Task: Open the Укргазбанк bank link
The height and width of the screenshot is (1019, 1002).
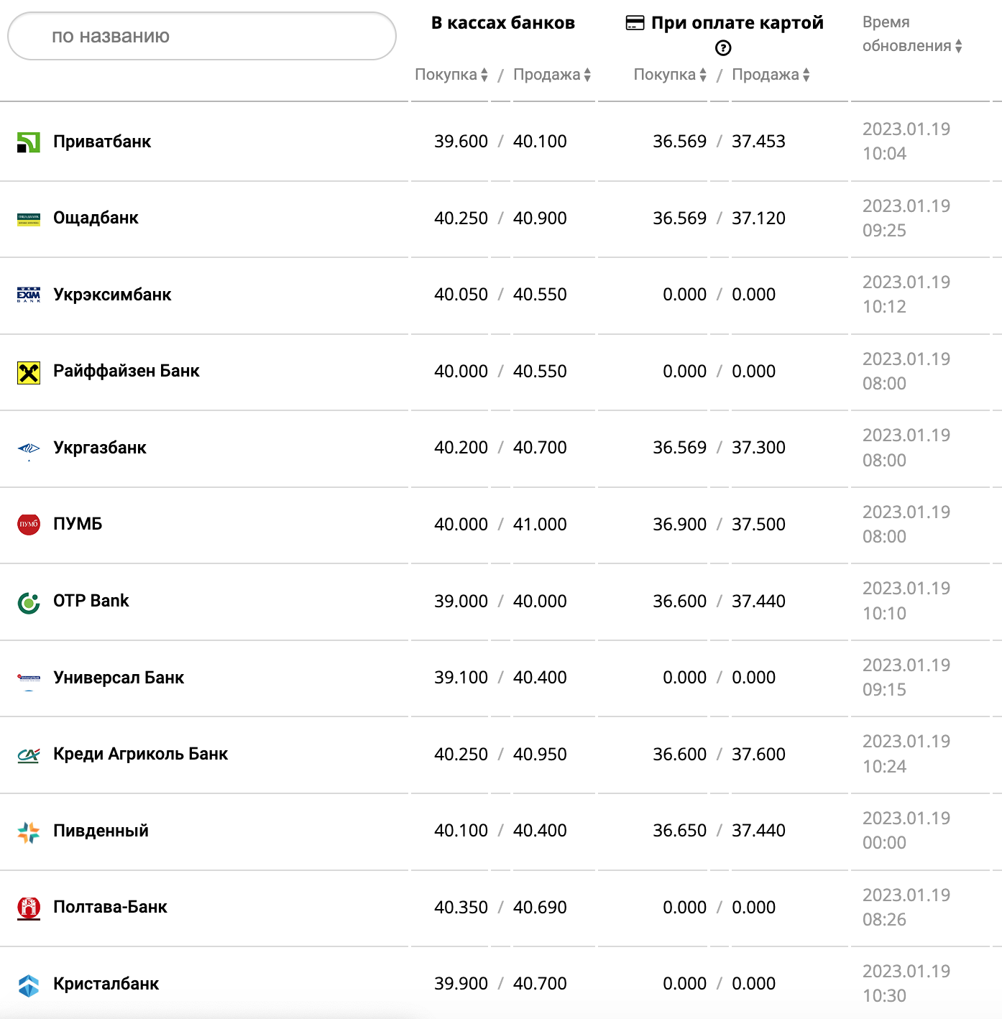Action: click(x=100, y=448)
